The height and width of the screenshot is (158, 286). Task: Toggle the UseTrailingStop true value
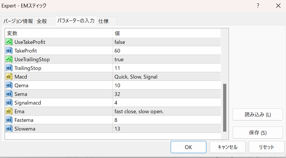click(167, 60)
